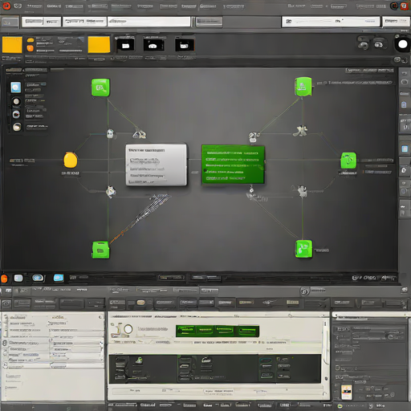Open the red circular app icon at top-left
411x411 pixels.
(x=6, y=6)
